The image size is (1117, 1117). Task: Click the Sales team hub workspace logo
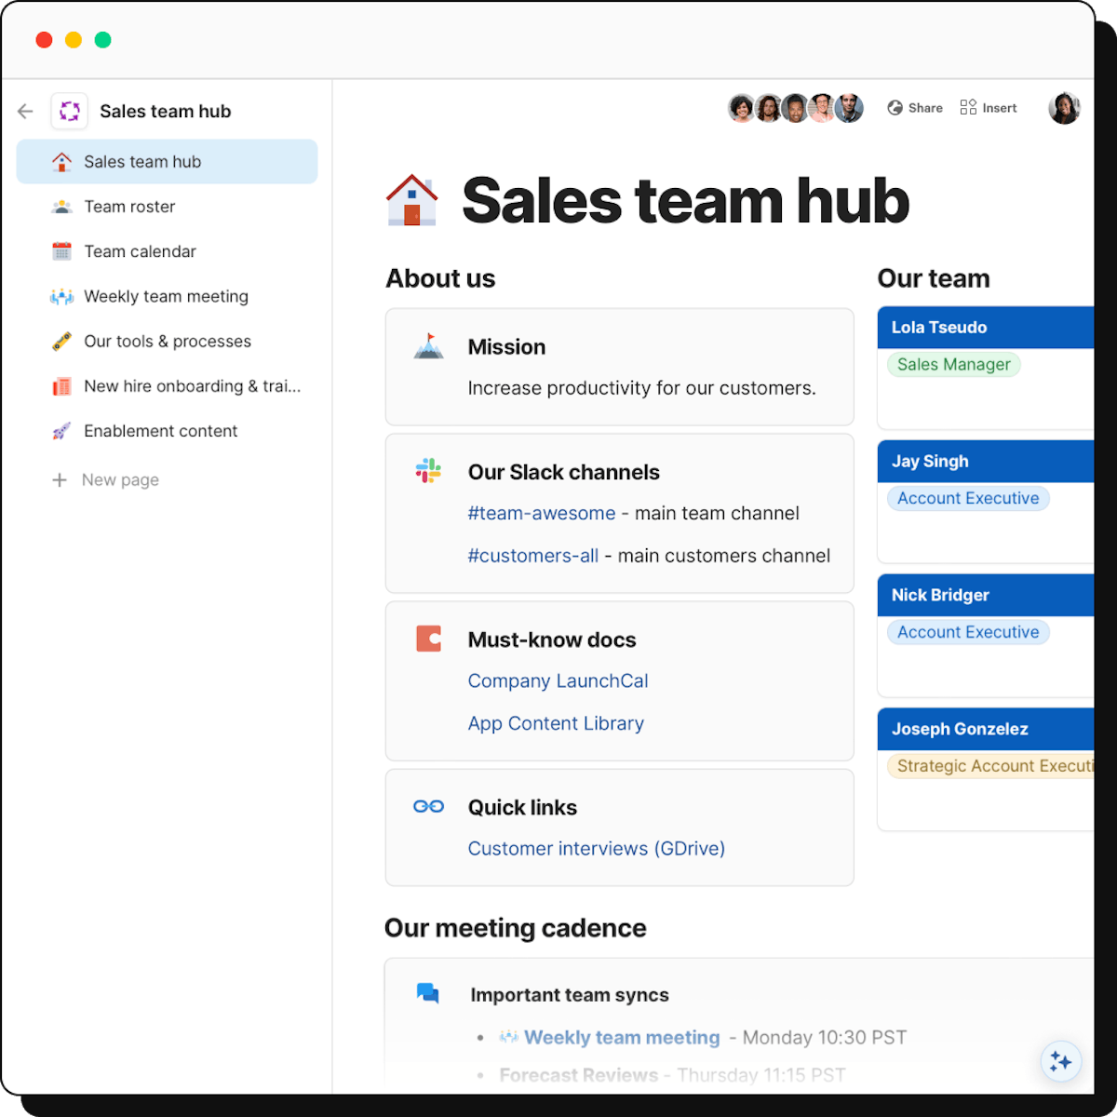[x=70, y=112]
